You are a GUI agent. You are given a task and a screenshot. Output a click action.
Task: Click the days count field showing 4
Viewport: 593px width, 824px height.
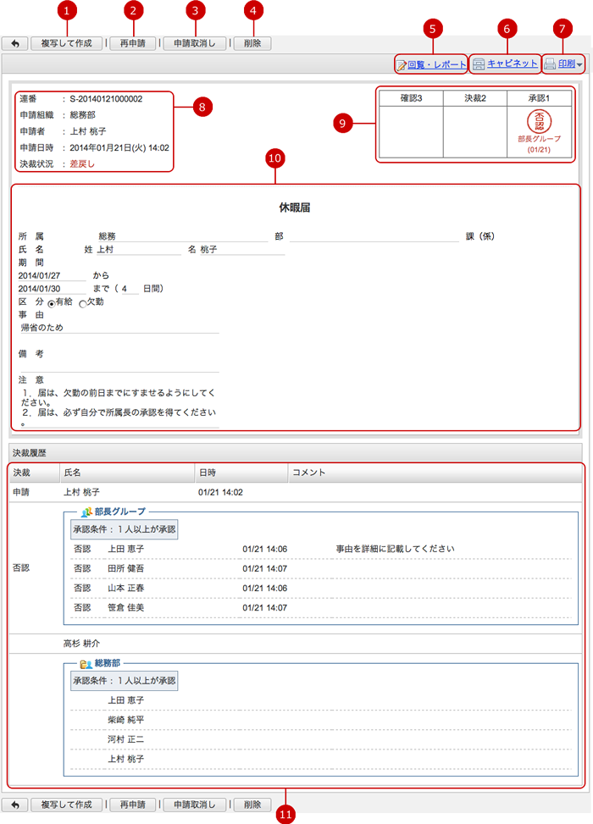pyautogui.click(x=130, y=289)
